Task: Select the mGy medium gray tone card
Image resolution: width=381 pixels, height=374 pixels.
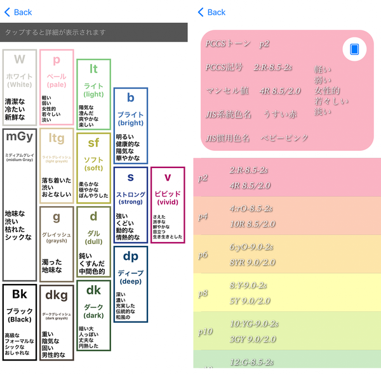Action: (20, 205)
